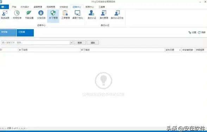Switch to the 开始 ribbon tab

click(x=14, y=7)
